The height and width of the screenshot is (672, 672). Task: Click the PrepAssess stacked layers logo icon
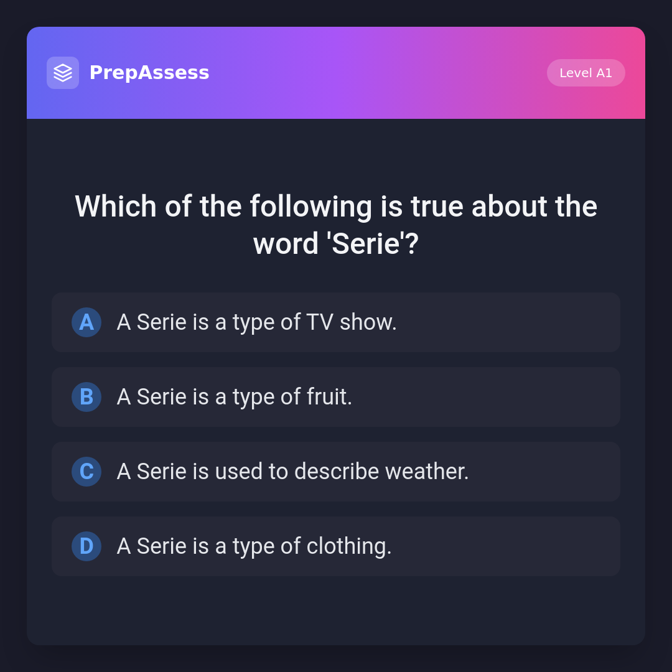click(63, 73)
